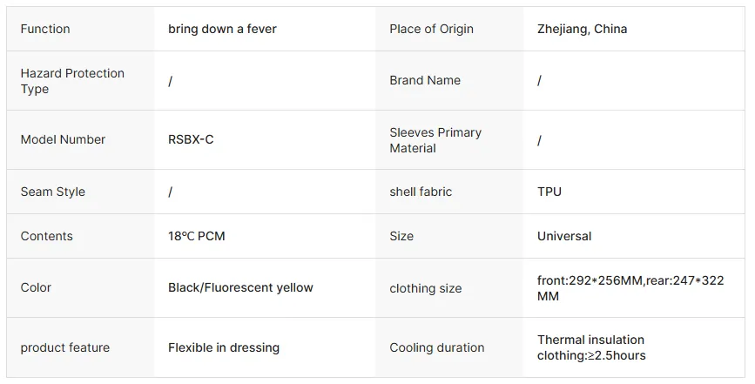Viewport: 755px width, 384px height.
Task: Click the 'Hazard Protection Type' label
Action: (x=72, y=81)
